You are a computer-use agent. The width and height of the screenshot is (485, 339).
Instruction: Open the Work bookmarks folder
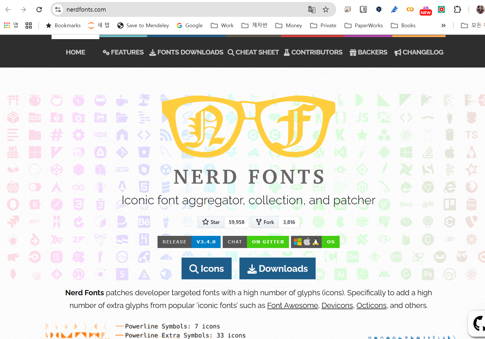(x=222, y=25)
